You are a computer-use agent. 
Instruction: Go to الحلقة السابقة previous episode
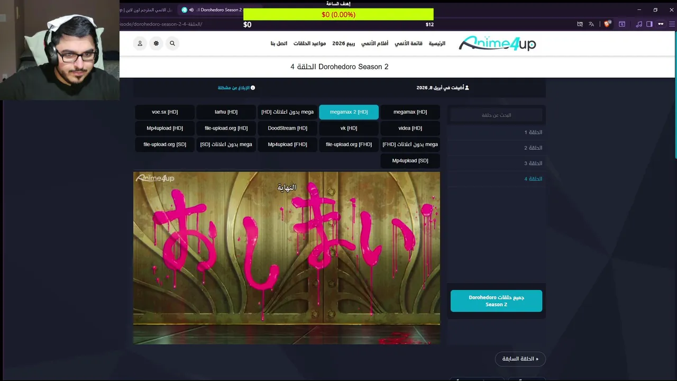tap(520, 359)
